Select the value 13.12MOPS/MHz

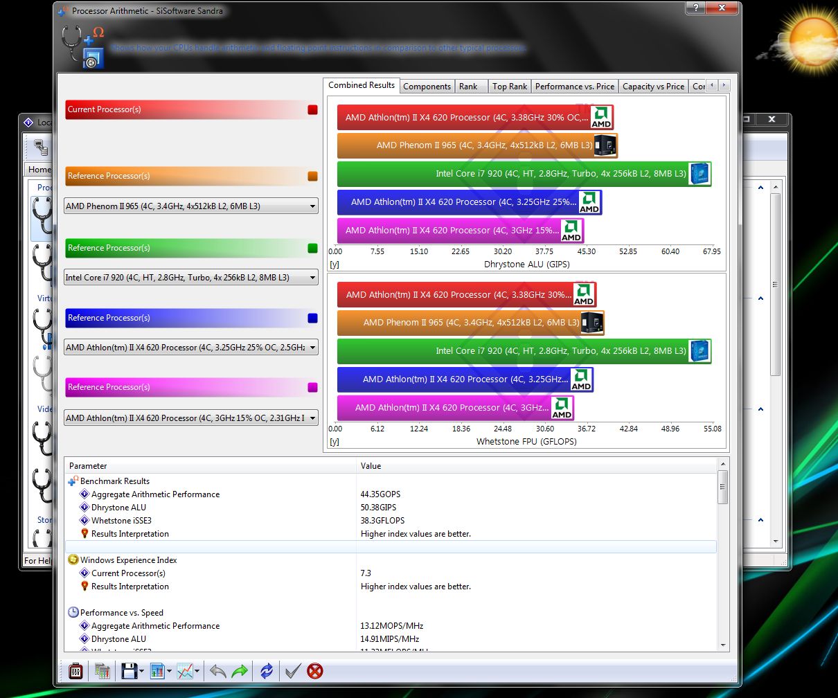point(391,626)
